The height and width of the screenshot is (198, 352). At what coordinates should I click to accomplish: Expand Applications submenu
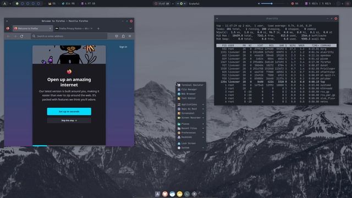pos(190,105)
